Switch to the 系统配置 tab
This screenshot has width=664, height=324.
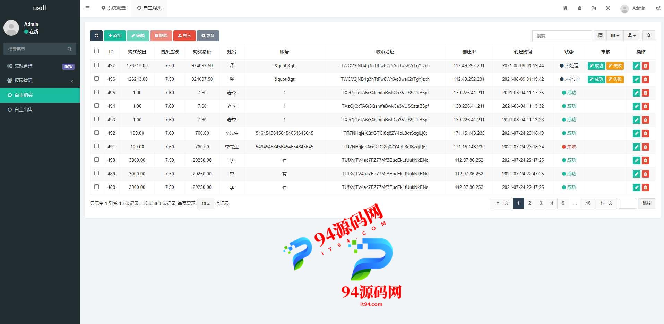(114, 8)
